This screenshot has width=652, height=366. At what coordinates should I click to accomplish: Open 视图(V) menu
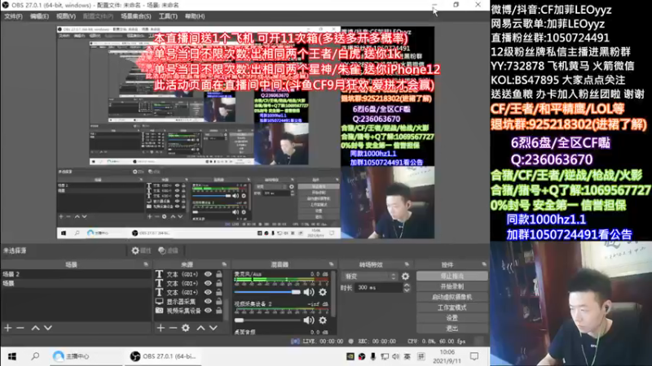[66, 16]
